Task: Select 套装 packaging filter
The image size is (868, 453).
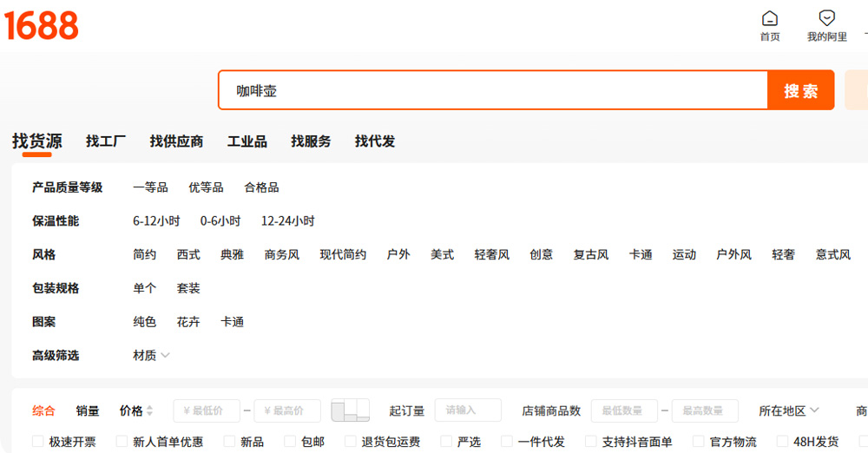Action: [188, 288]
